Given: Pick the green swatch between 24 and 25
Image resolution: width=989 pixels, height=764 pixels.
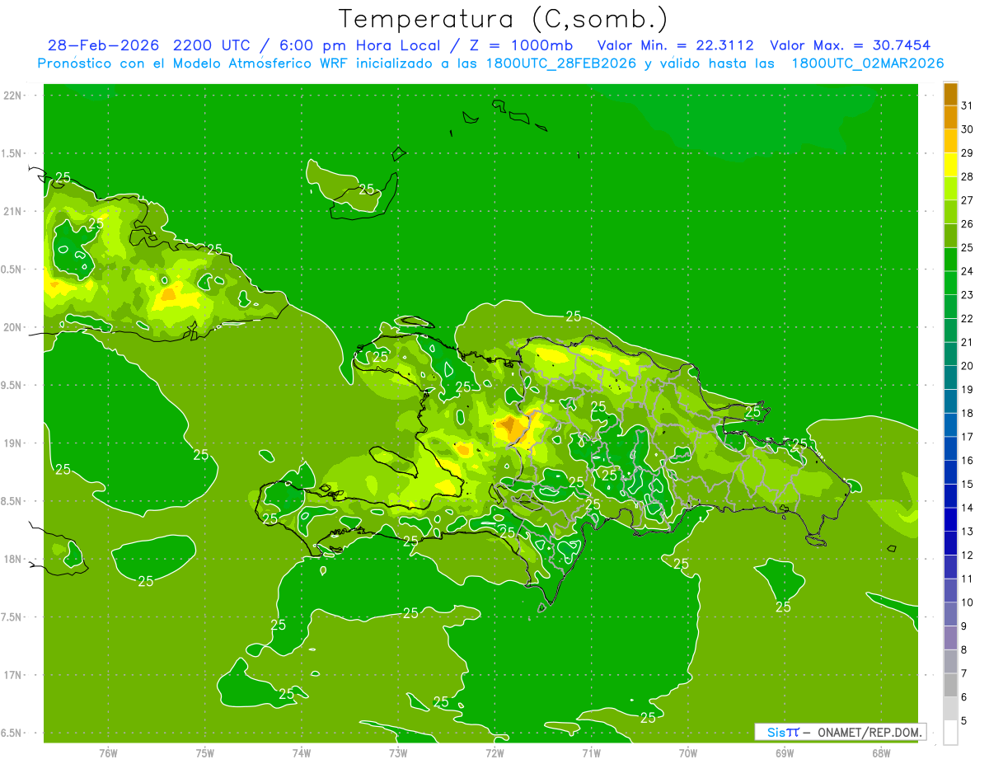Looking at the screenshot, I should coord(950,260).
